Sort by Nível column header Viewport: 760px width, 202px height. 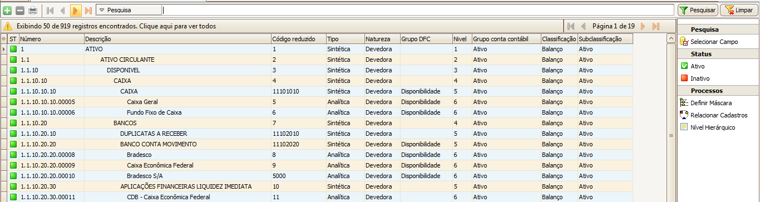click(x=462, y=39)
